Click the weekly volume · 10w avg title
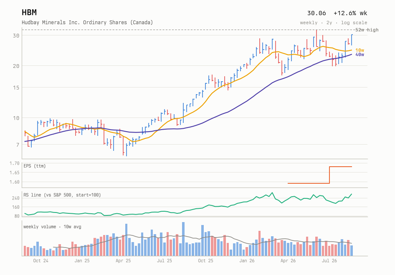Viewport: 395px width, 275px height. tap(52, 227)
